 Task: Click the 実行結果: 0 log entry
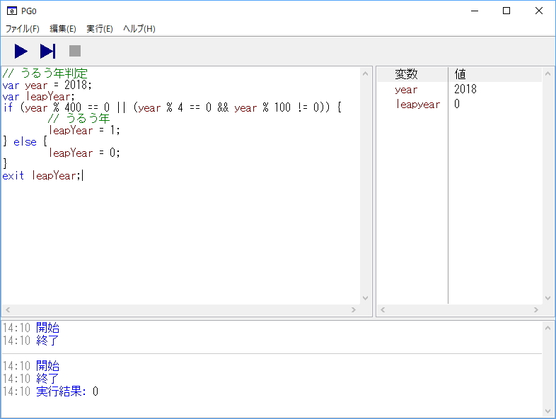50,391
